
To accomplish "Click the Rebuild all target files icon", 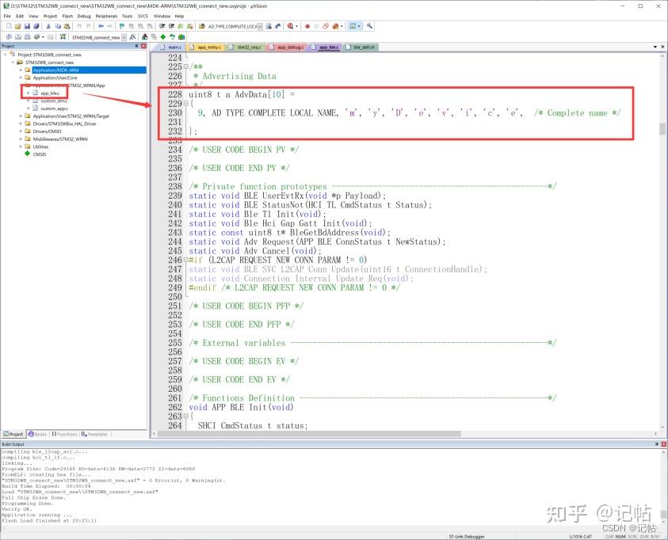I will [28, 36].
